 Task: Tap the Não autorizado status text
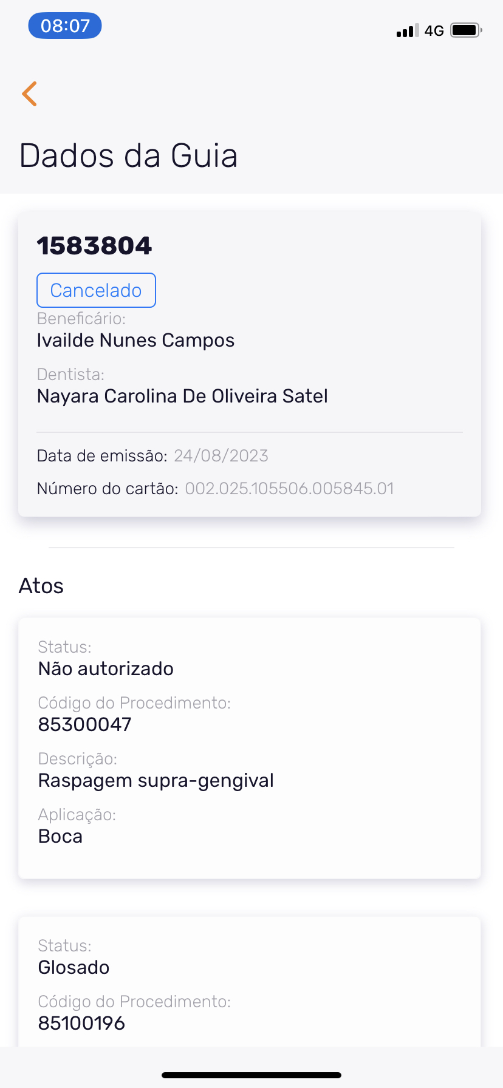pos(106,668)
